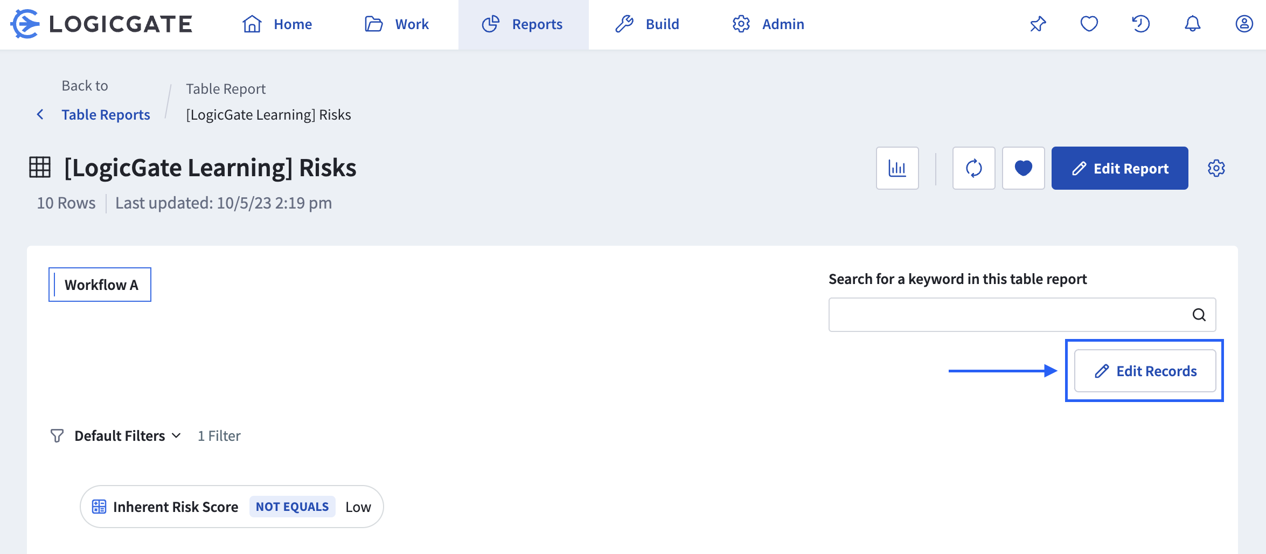Viewport: 1266px width, 554px height.
Task: Open the Home menu item
Action: pos(277,24)
